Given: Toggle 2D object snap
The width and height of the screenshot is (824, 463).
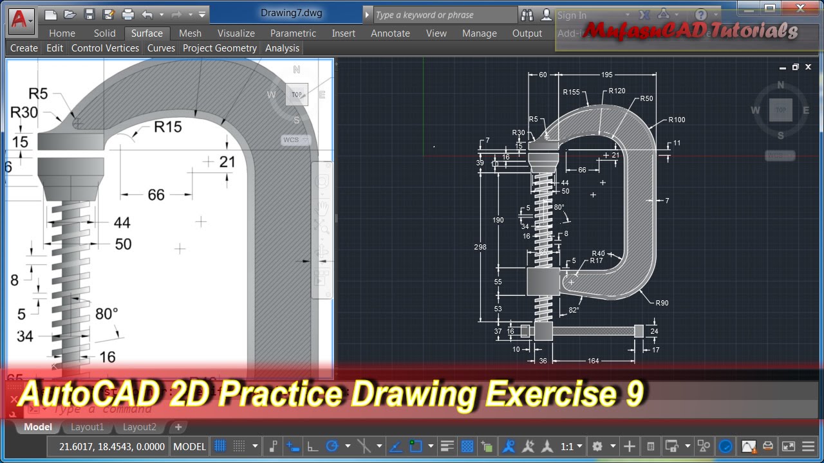Looking at the screenshot, I should tap(415, 446).
